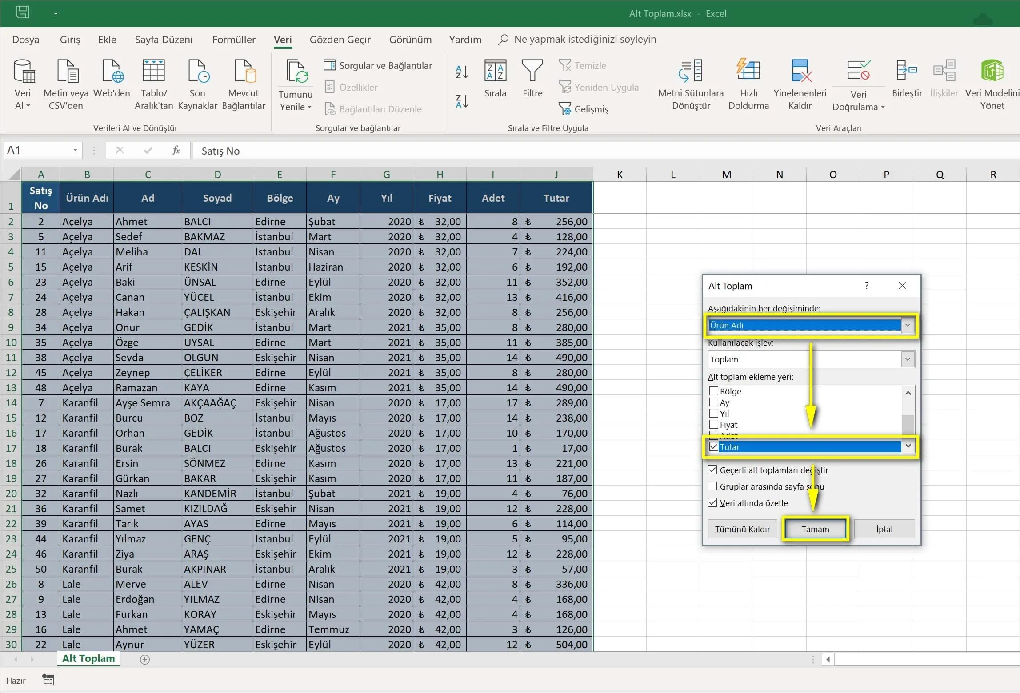Click Veri Doğrulama icon

coord(859,71)
